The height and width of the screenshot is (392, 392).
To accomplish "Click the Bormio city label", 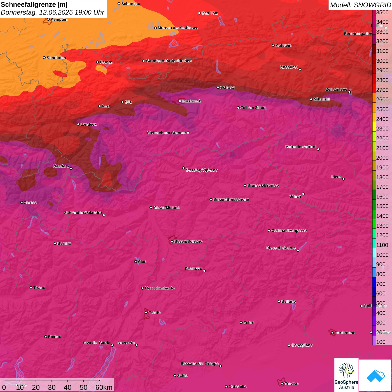I will point(64,243).
